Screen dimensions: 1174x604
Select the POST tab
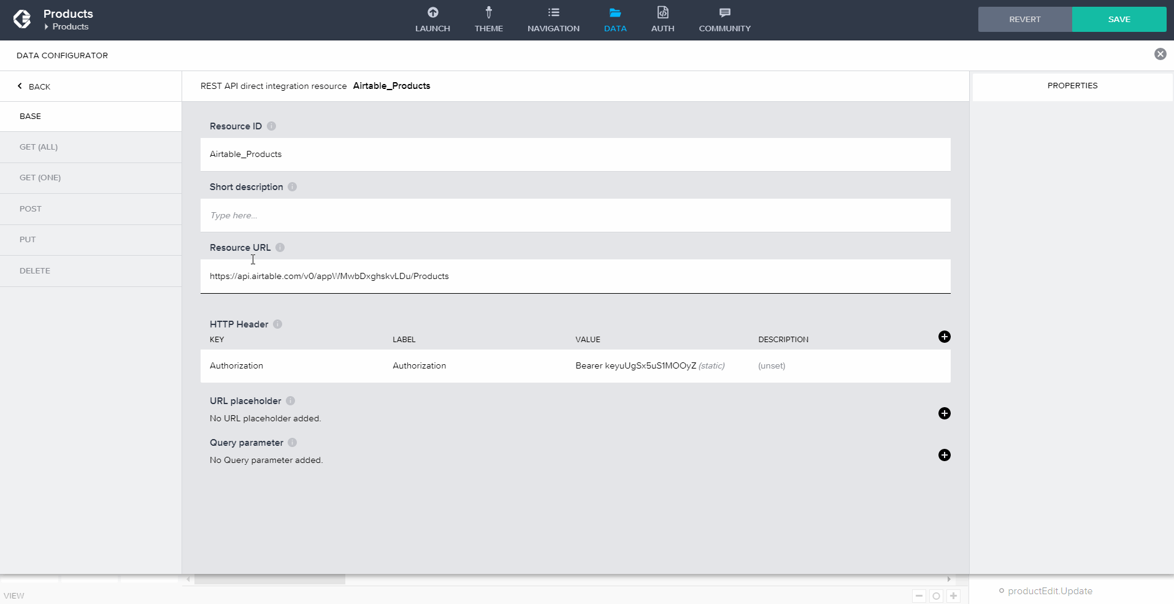point(91,209)
